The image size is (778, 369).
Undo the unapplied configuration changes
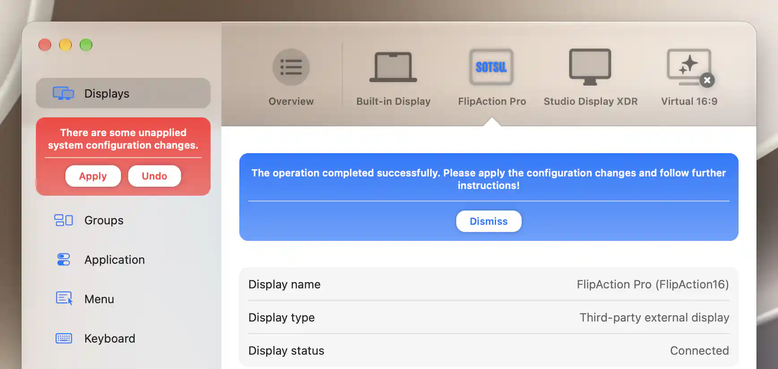154,176
